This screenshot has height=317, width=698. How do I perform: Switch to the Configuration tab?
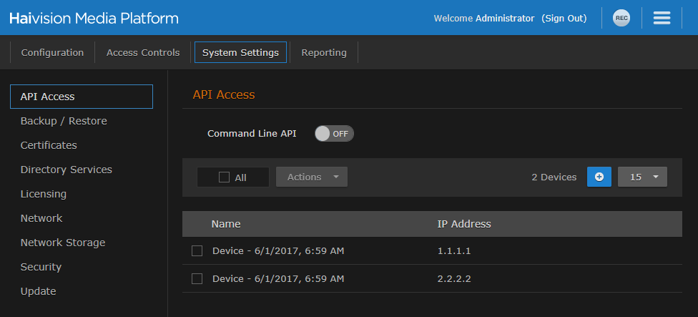[x=52, y=52]
